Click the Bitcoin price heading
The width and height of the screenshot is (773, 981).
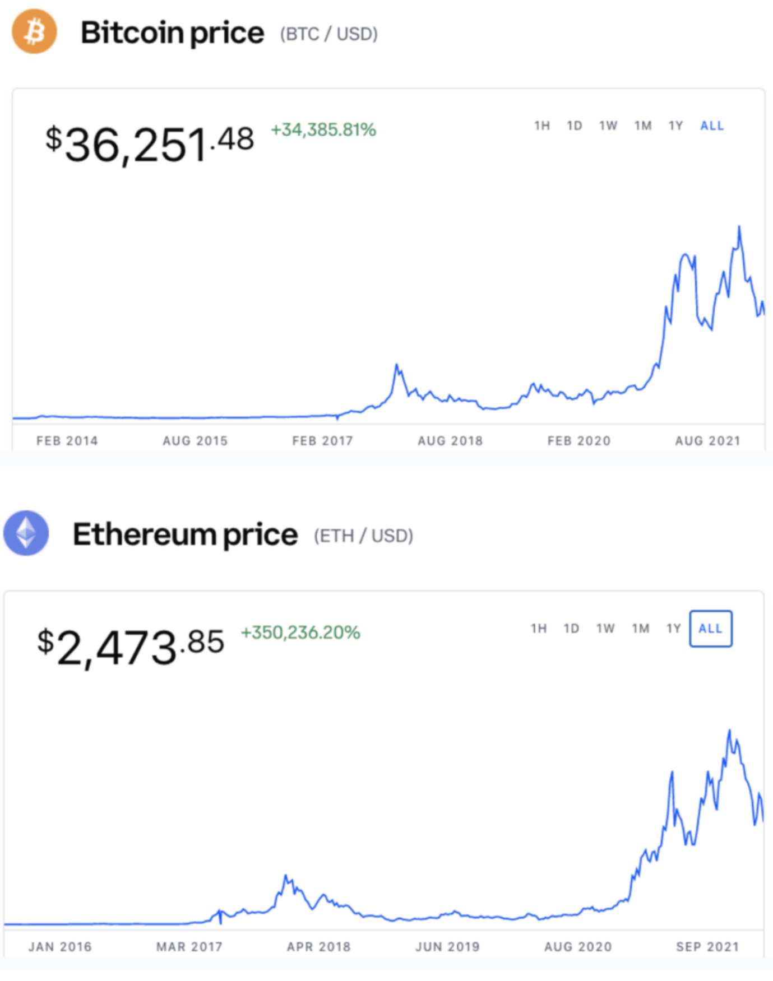click(172, 34)
